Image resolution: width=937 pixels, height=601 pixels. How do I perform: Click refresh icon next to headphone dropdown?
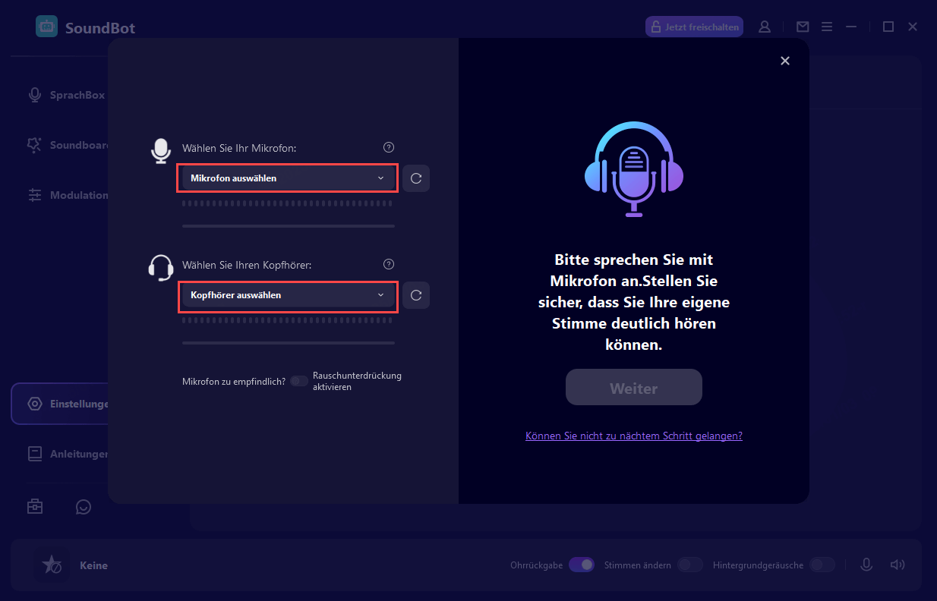pyautogui.click(x=416, y=295)
